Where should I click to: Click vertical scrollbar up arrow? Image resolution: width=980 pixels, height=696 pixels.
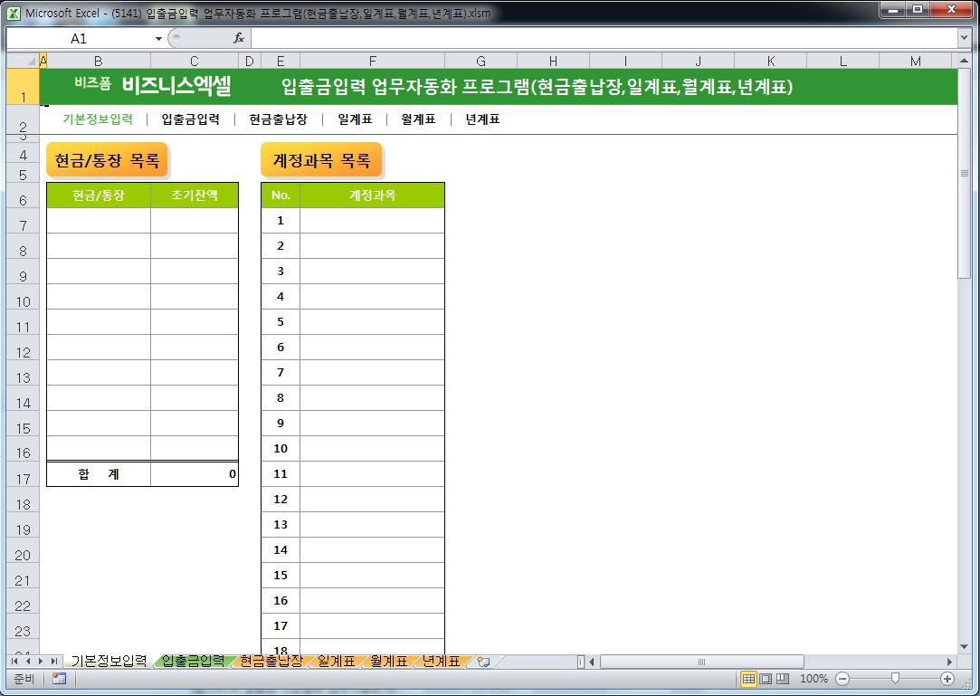(x=964, y=62)
